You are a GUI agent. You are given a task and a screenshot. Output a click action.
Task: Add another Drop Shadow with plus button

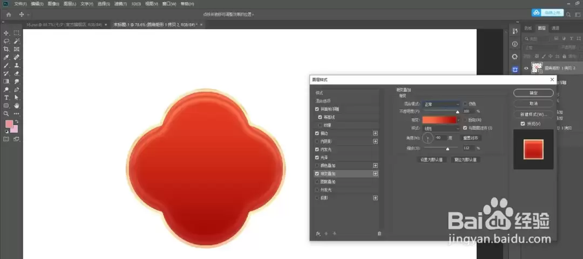(x=376, y=198)
